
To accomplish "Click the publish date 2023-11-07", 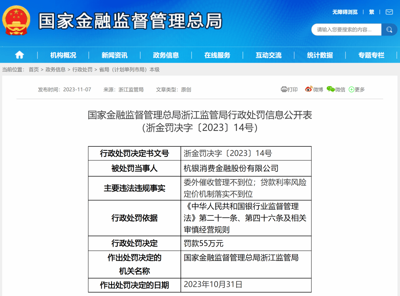I will [x=77, y=90].
